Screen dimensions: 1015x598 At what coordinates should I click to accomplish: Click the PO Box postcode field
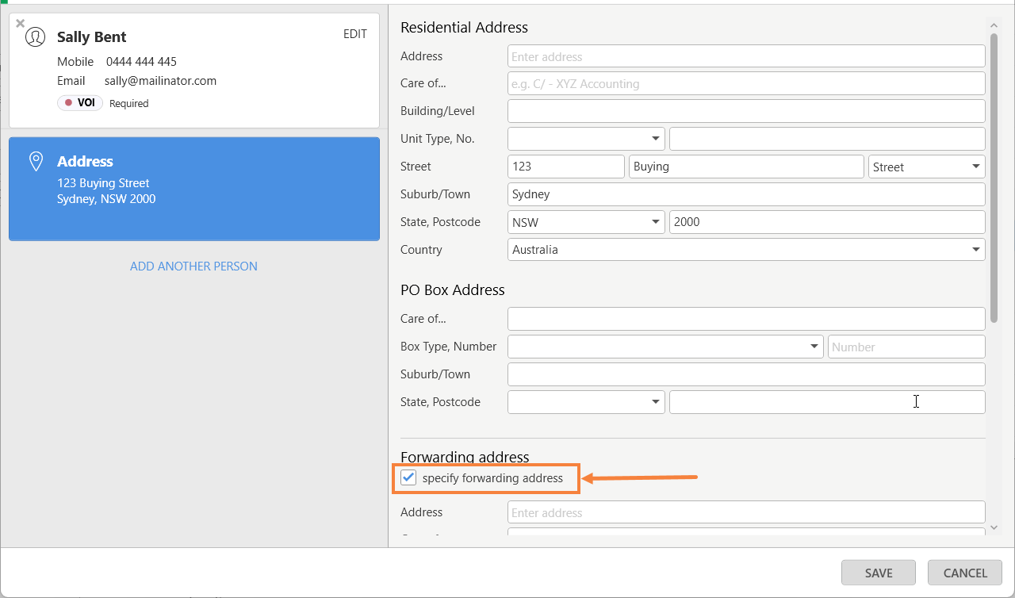(827, 402)
